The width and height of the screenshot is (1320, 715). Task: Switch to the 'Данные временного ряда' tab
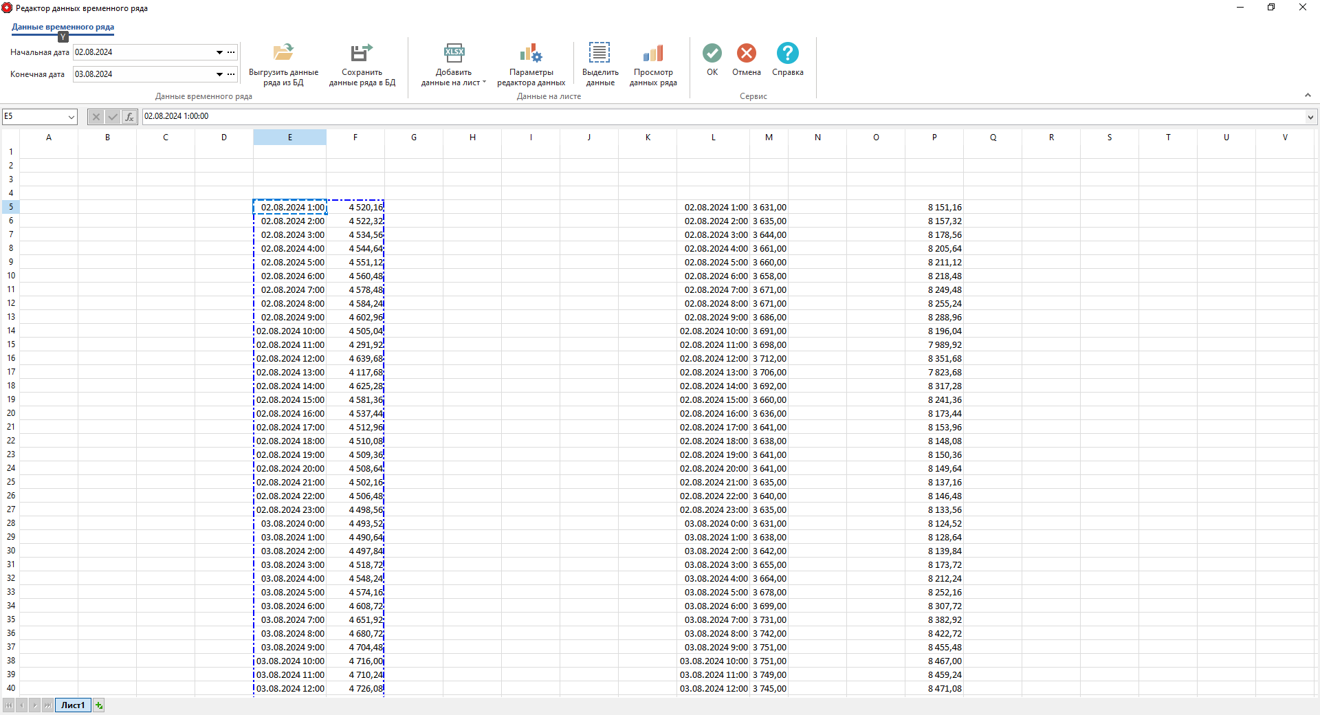pyautogui.click(x=63, y=27)
